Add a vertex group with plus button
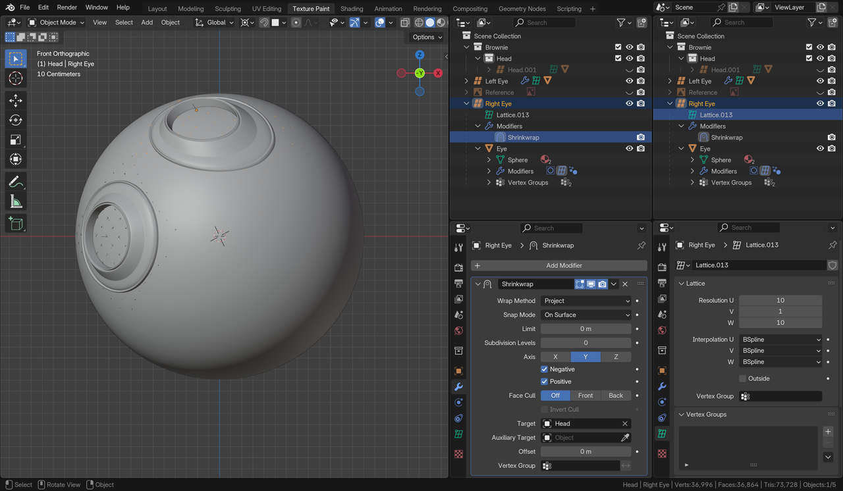The width and height of the screenshot is (843, 491). 829,432
